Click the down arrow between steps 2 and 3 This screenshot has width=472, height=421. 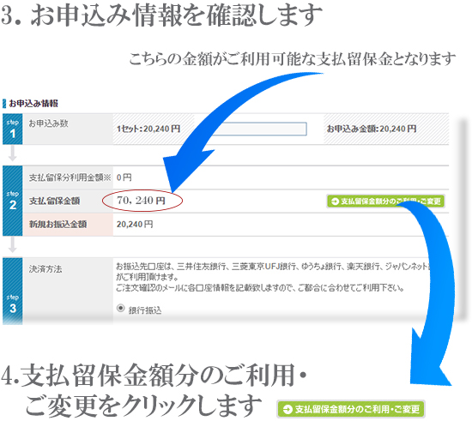pyautogui.click(x=12, y=245)
